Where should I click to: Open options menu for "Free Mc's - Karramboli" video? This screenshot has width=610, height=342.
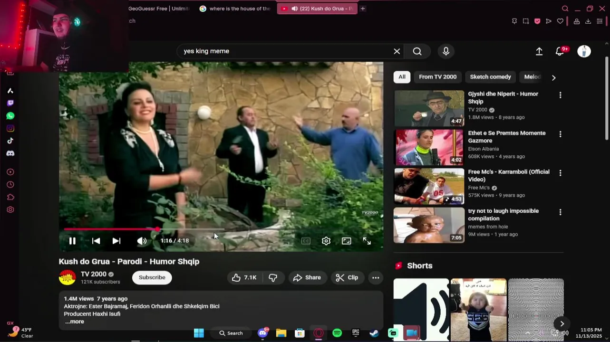point(560,173)
